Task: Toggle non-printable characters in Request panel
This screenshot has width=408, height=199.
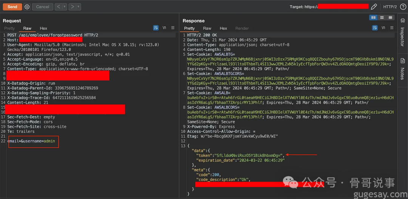Action: [x=164, y=28]
